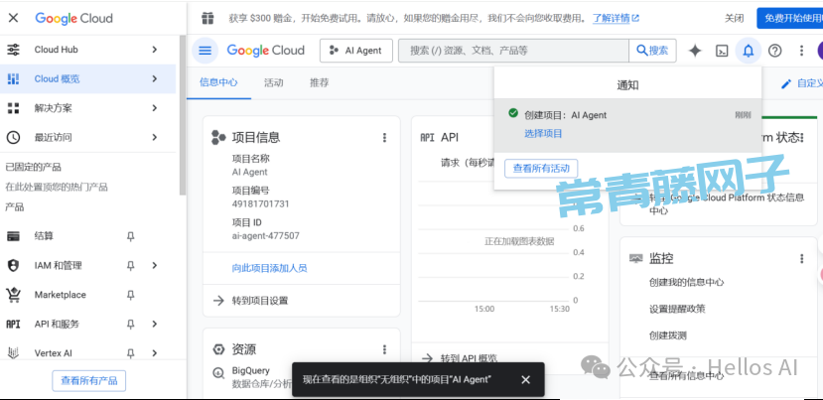Expand the Cloud Hub submenu arrow
This screenshot has width=823, height=400.
pyautogui.click(x=154, y=50)
